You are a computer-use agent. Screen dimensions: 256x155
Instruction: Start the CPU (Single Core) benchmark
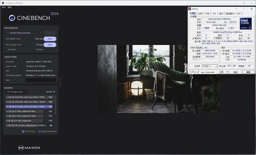tap(50, 45)
